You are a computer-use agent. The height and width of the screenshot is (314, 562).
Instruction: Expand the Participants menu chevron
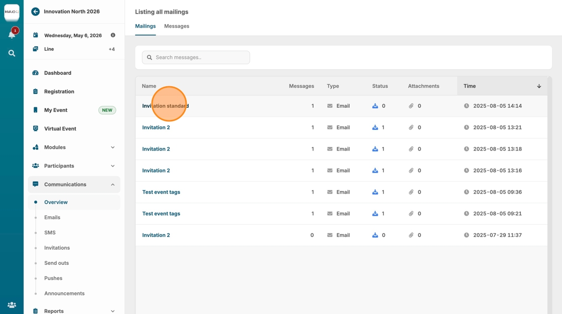[112, 166]
